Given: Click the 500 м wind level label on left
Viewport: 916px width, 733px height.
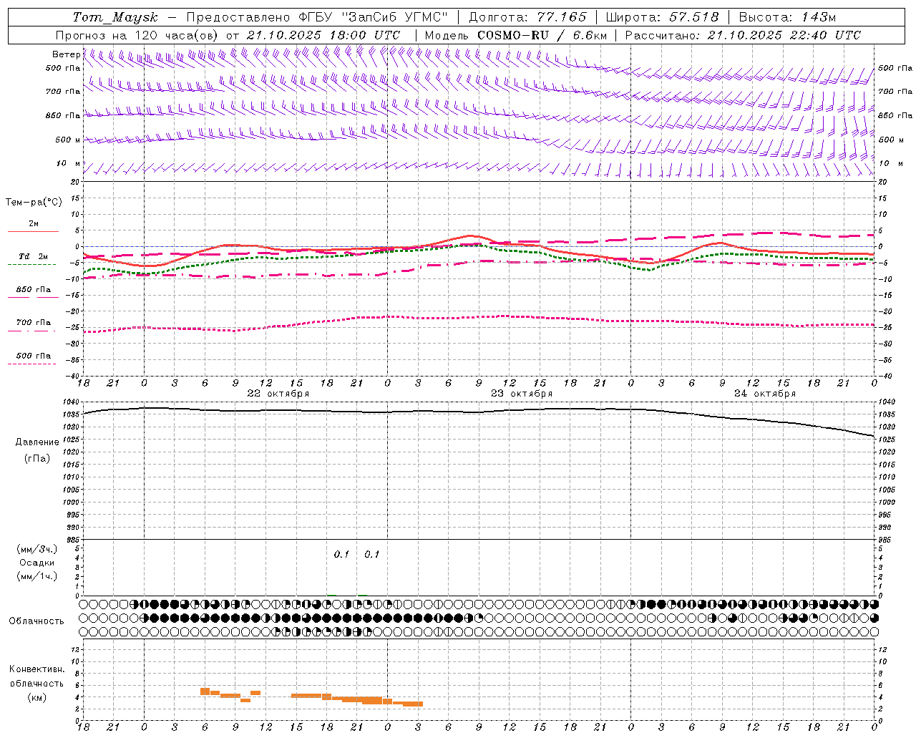Looking at the screenshot, I should coord(68,140).
